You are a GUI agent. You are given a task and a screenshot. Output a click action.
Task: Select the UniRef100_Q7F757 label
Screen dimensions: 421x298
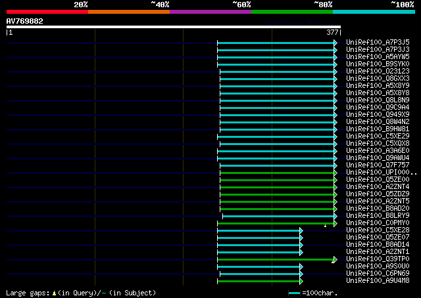click(378, 165)
